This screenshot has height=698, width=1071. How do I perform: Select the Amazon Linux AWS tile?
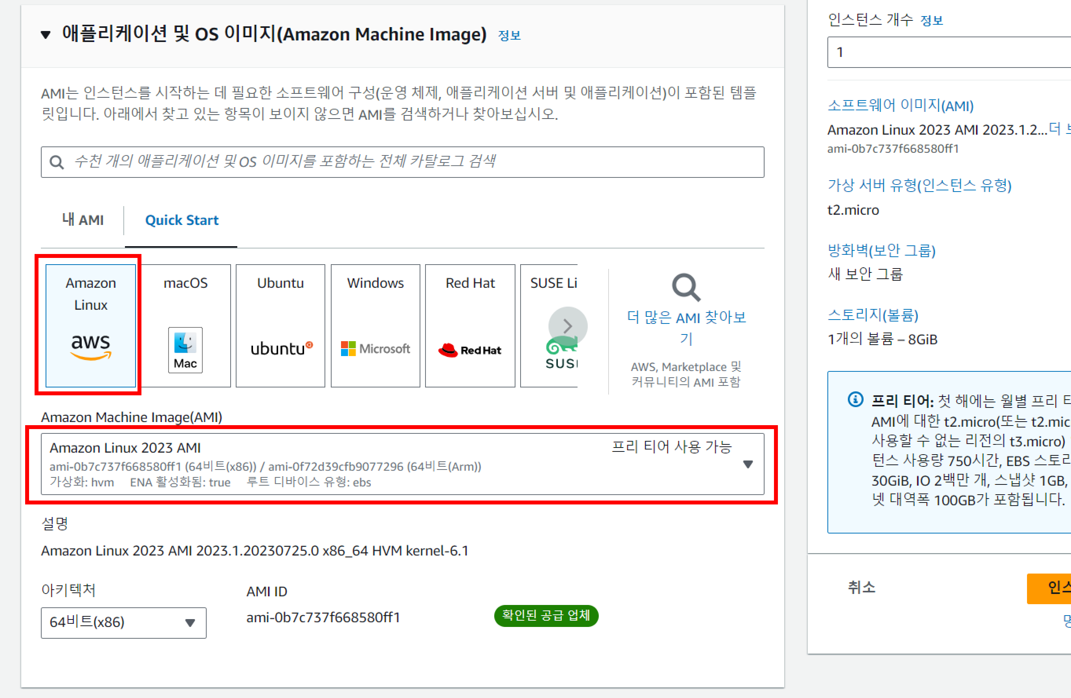[90, 325]
